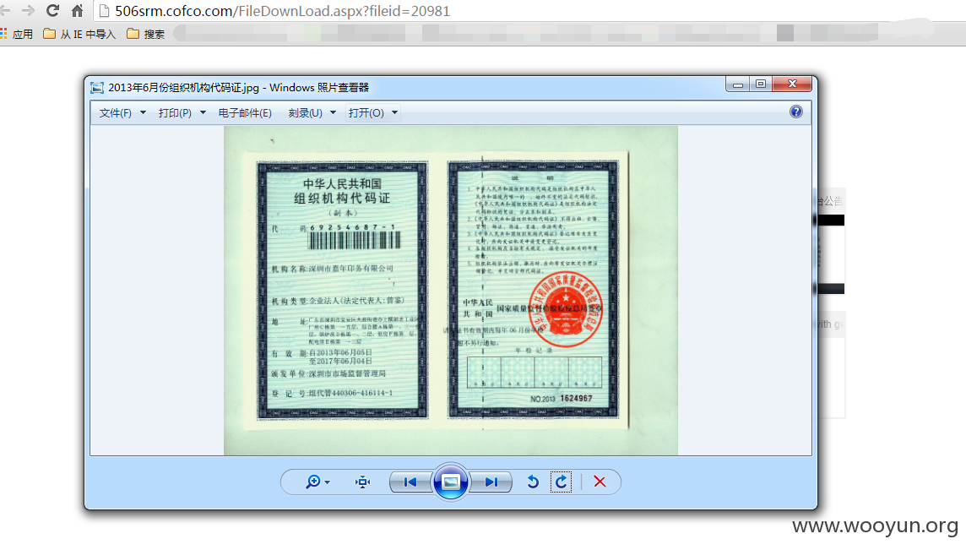Click the page document icon in address bar
Viewport: 966px width, 550px height.
click(x=104, y=11)
